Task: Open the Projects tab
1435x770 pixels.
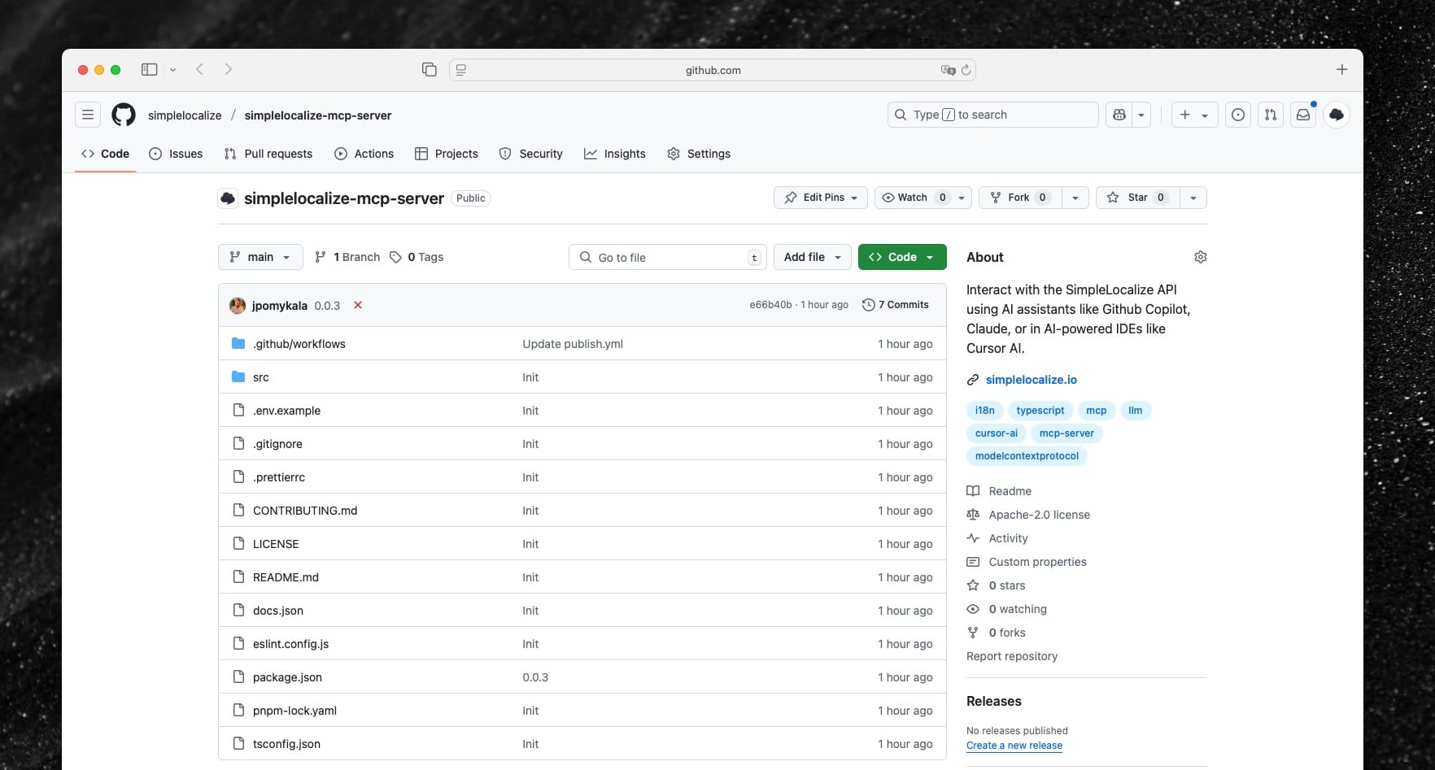Action: pyautogui.click(x=446, y=154)
